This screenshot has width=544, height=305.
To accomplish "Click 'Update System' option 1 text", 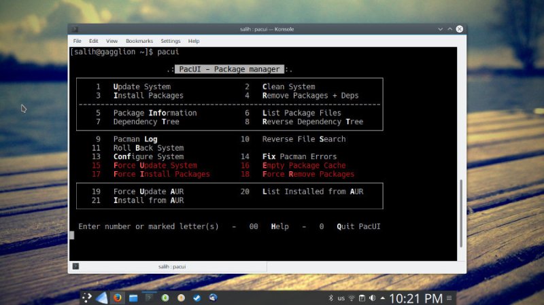I will click(x=142, y=87).
